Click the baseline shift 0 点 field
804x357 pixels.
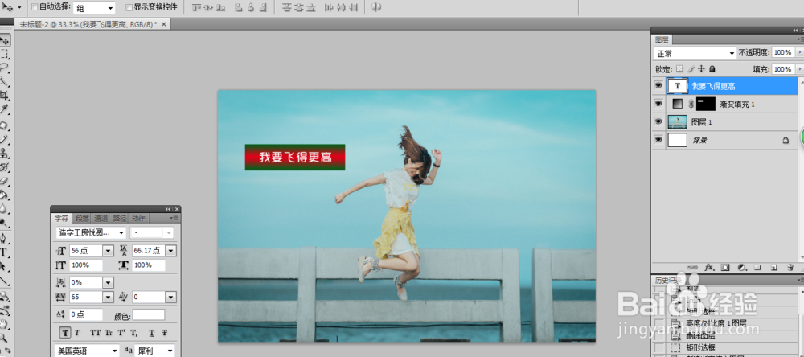tap(86, 314)
